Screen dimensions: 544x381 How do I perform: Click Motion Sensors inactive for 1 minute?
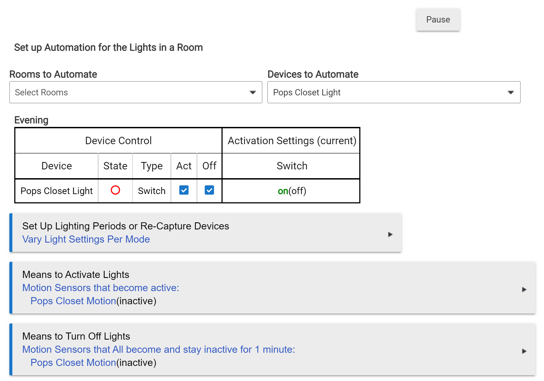pyautogui.click(x=158, y=349)
